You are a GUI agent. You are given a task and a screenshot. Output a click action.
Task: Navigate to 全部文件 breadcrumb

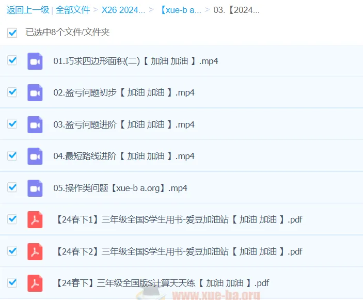73,10
